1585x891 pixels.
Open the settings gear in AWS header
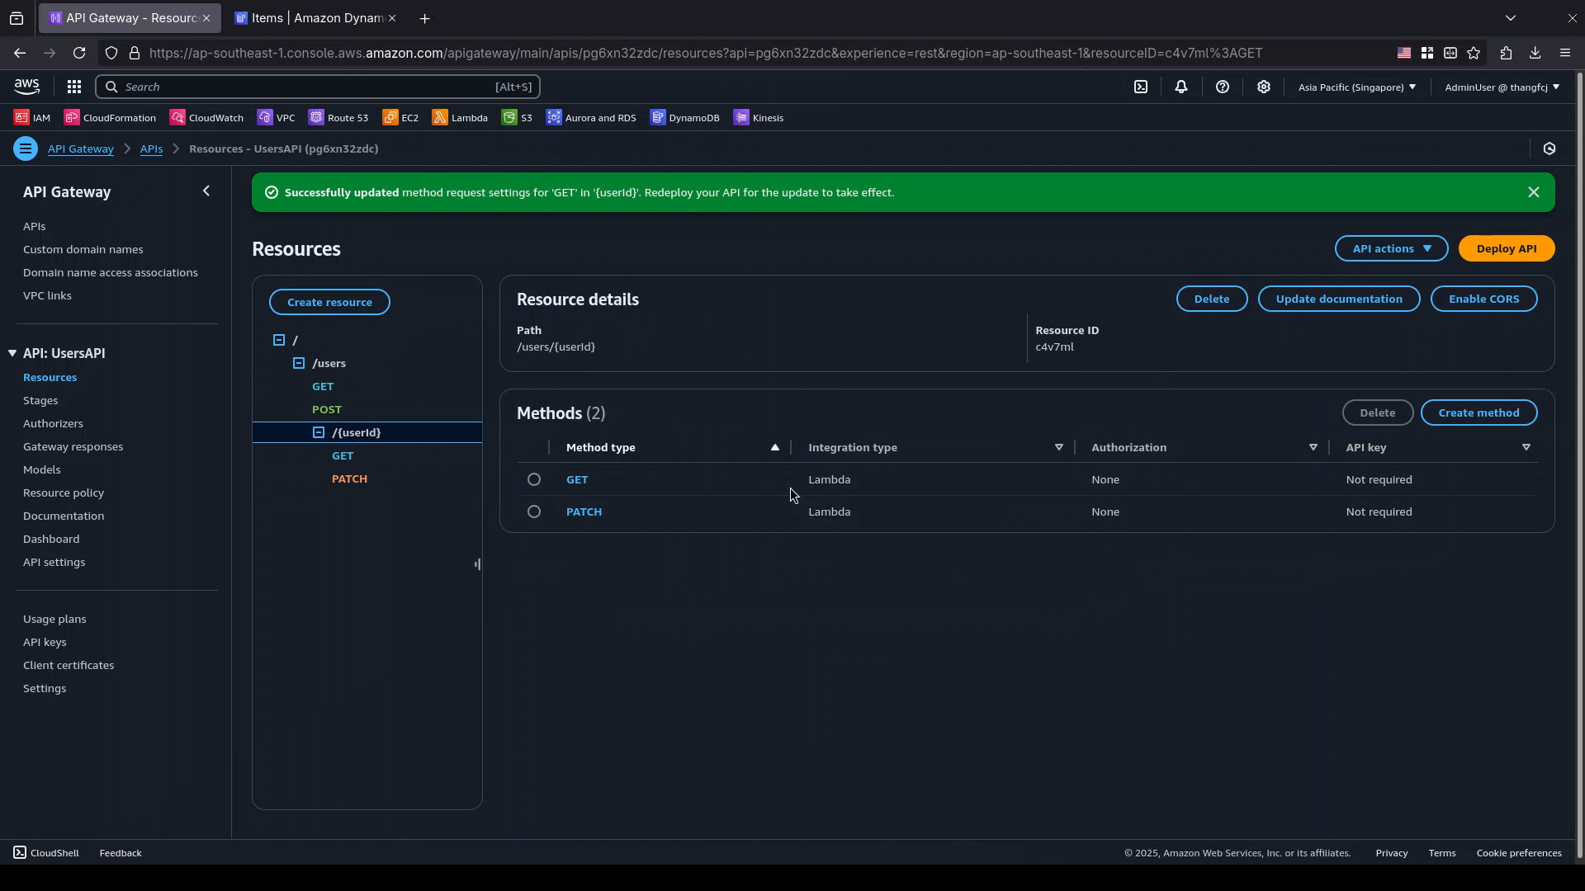point(1264,87)
